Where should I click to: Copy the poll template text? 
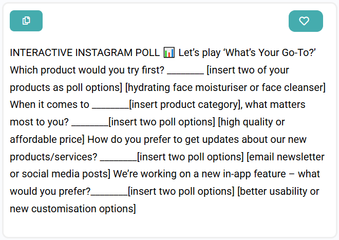click(26, 21)
